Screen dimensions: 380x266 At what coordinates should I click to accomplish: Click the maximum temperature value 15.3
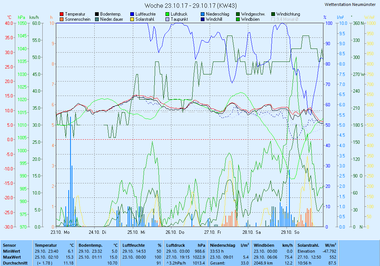click(x=69, y=257)
